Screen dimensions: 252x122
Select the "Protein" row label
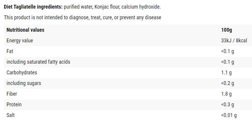tap(14, 105)
